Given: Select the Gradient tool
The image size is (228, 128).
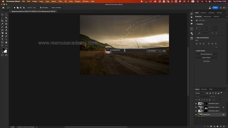Looking at the screenshot, I should point(2,33).
